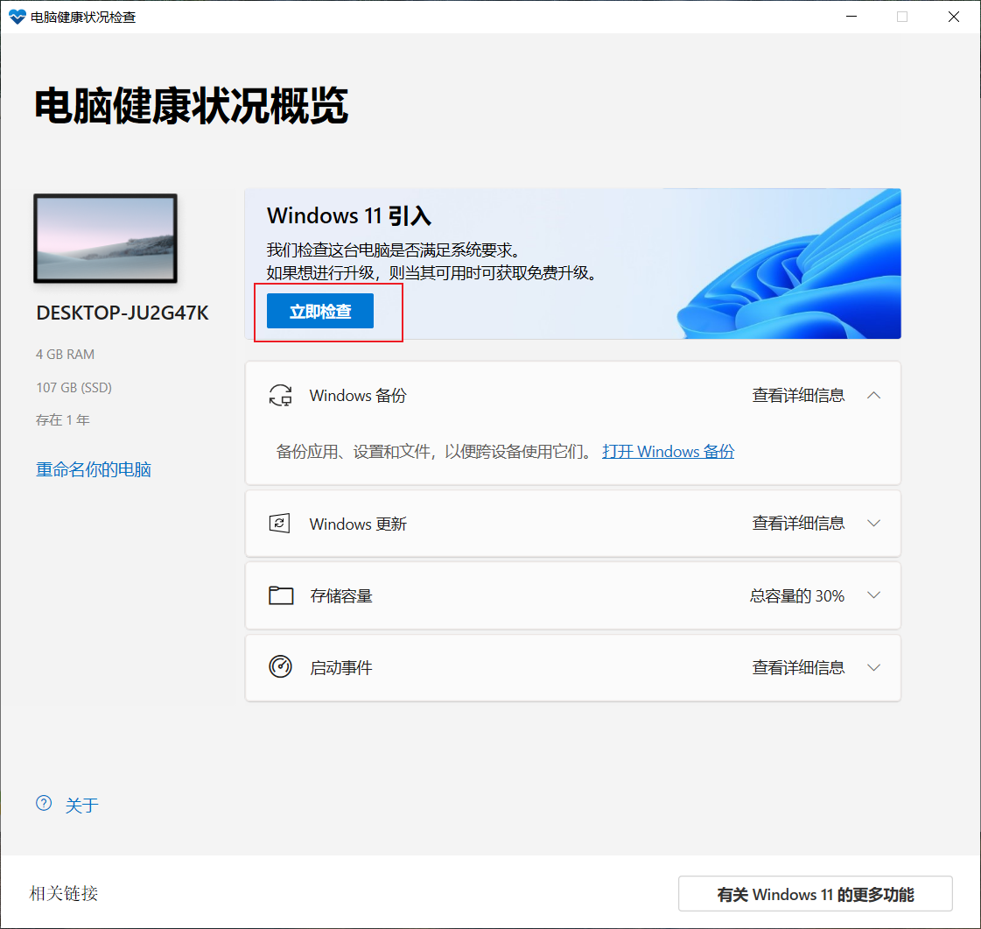Click the Windows 更新 refresh icon

click(x=280, y=524)
